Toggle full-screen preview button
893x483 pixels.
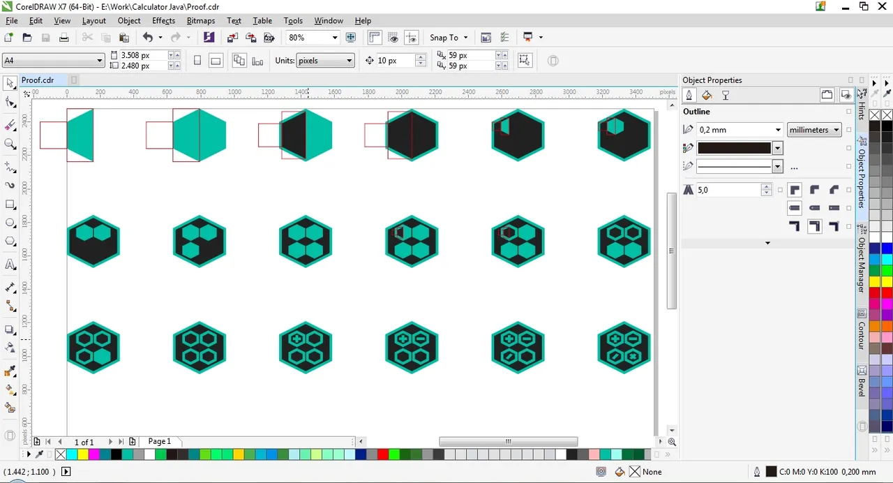point(351,38)
